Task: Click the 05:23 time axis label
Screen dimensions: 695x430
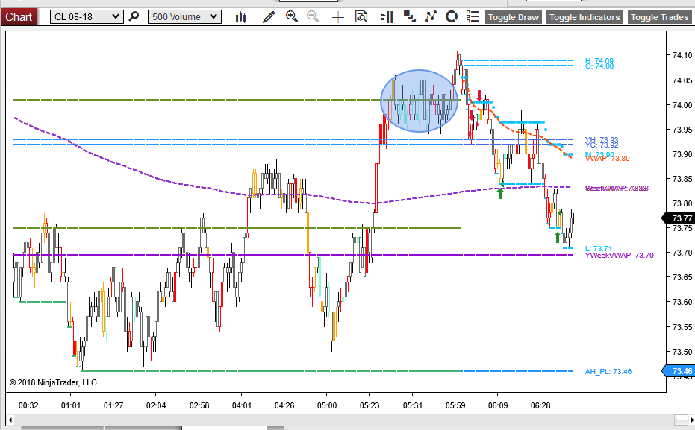Action: coord(370,405)
